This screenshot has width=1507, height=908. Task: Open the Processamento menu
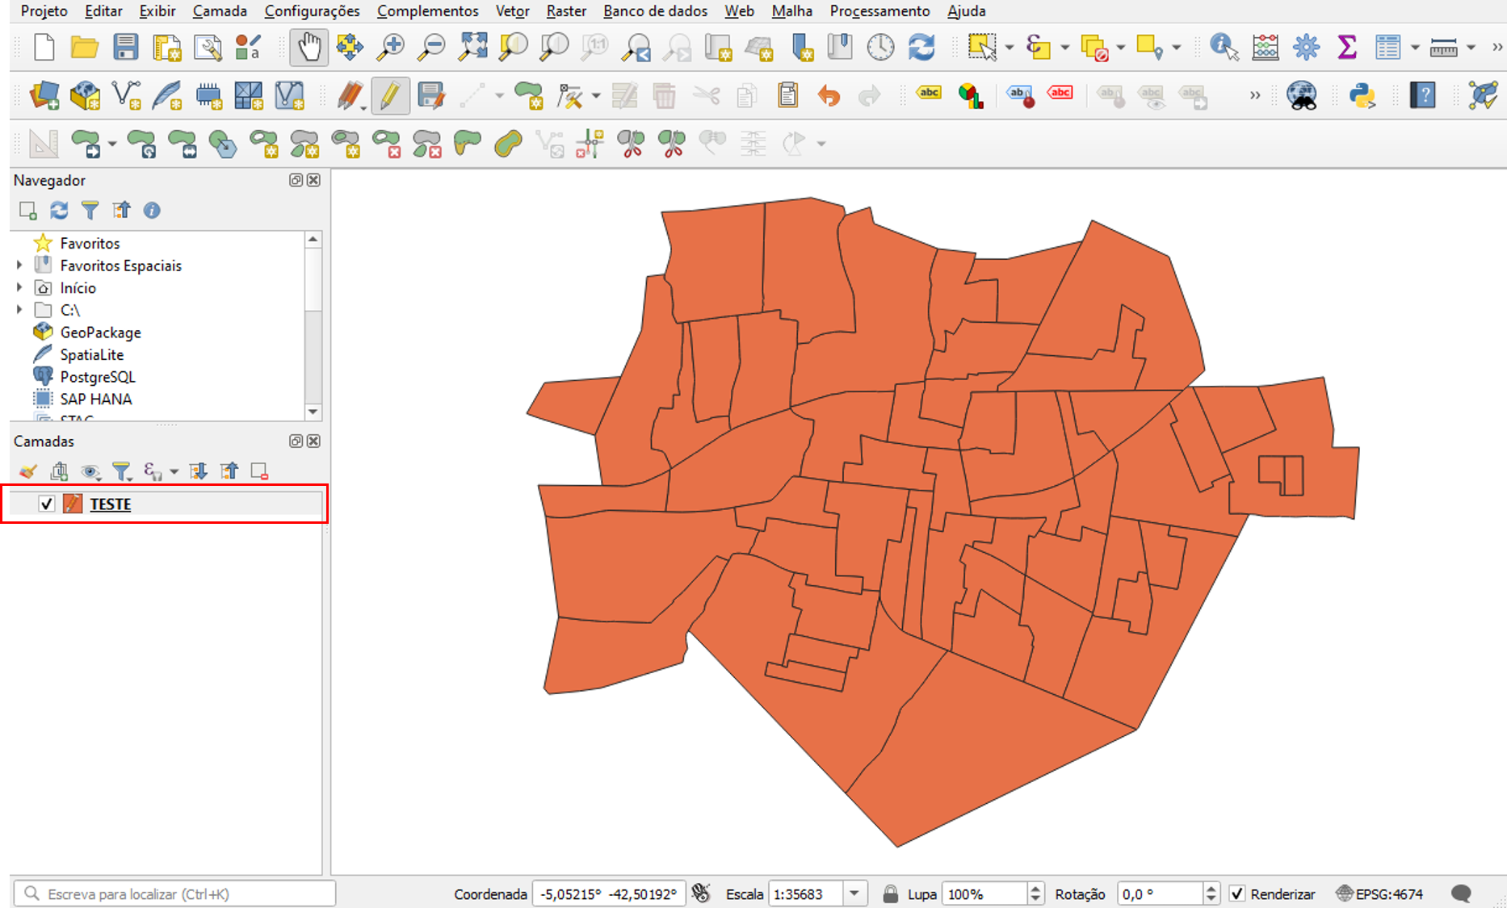coord(879,11)
